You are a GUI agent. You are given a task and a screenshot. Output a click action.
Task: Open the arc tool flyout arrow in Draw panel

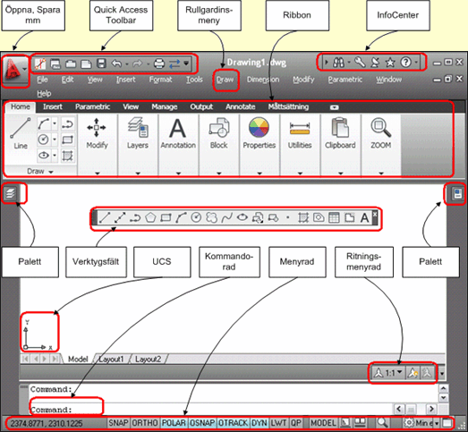[x=55, y=123]
